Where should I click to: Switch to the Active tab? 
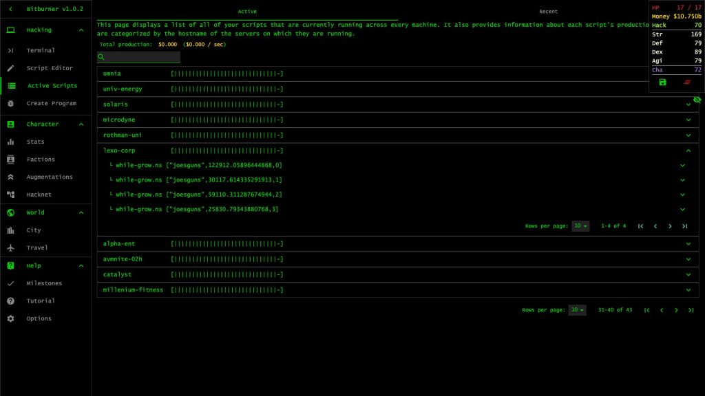(247, 11)
